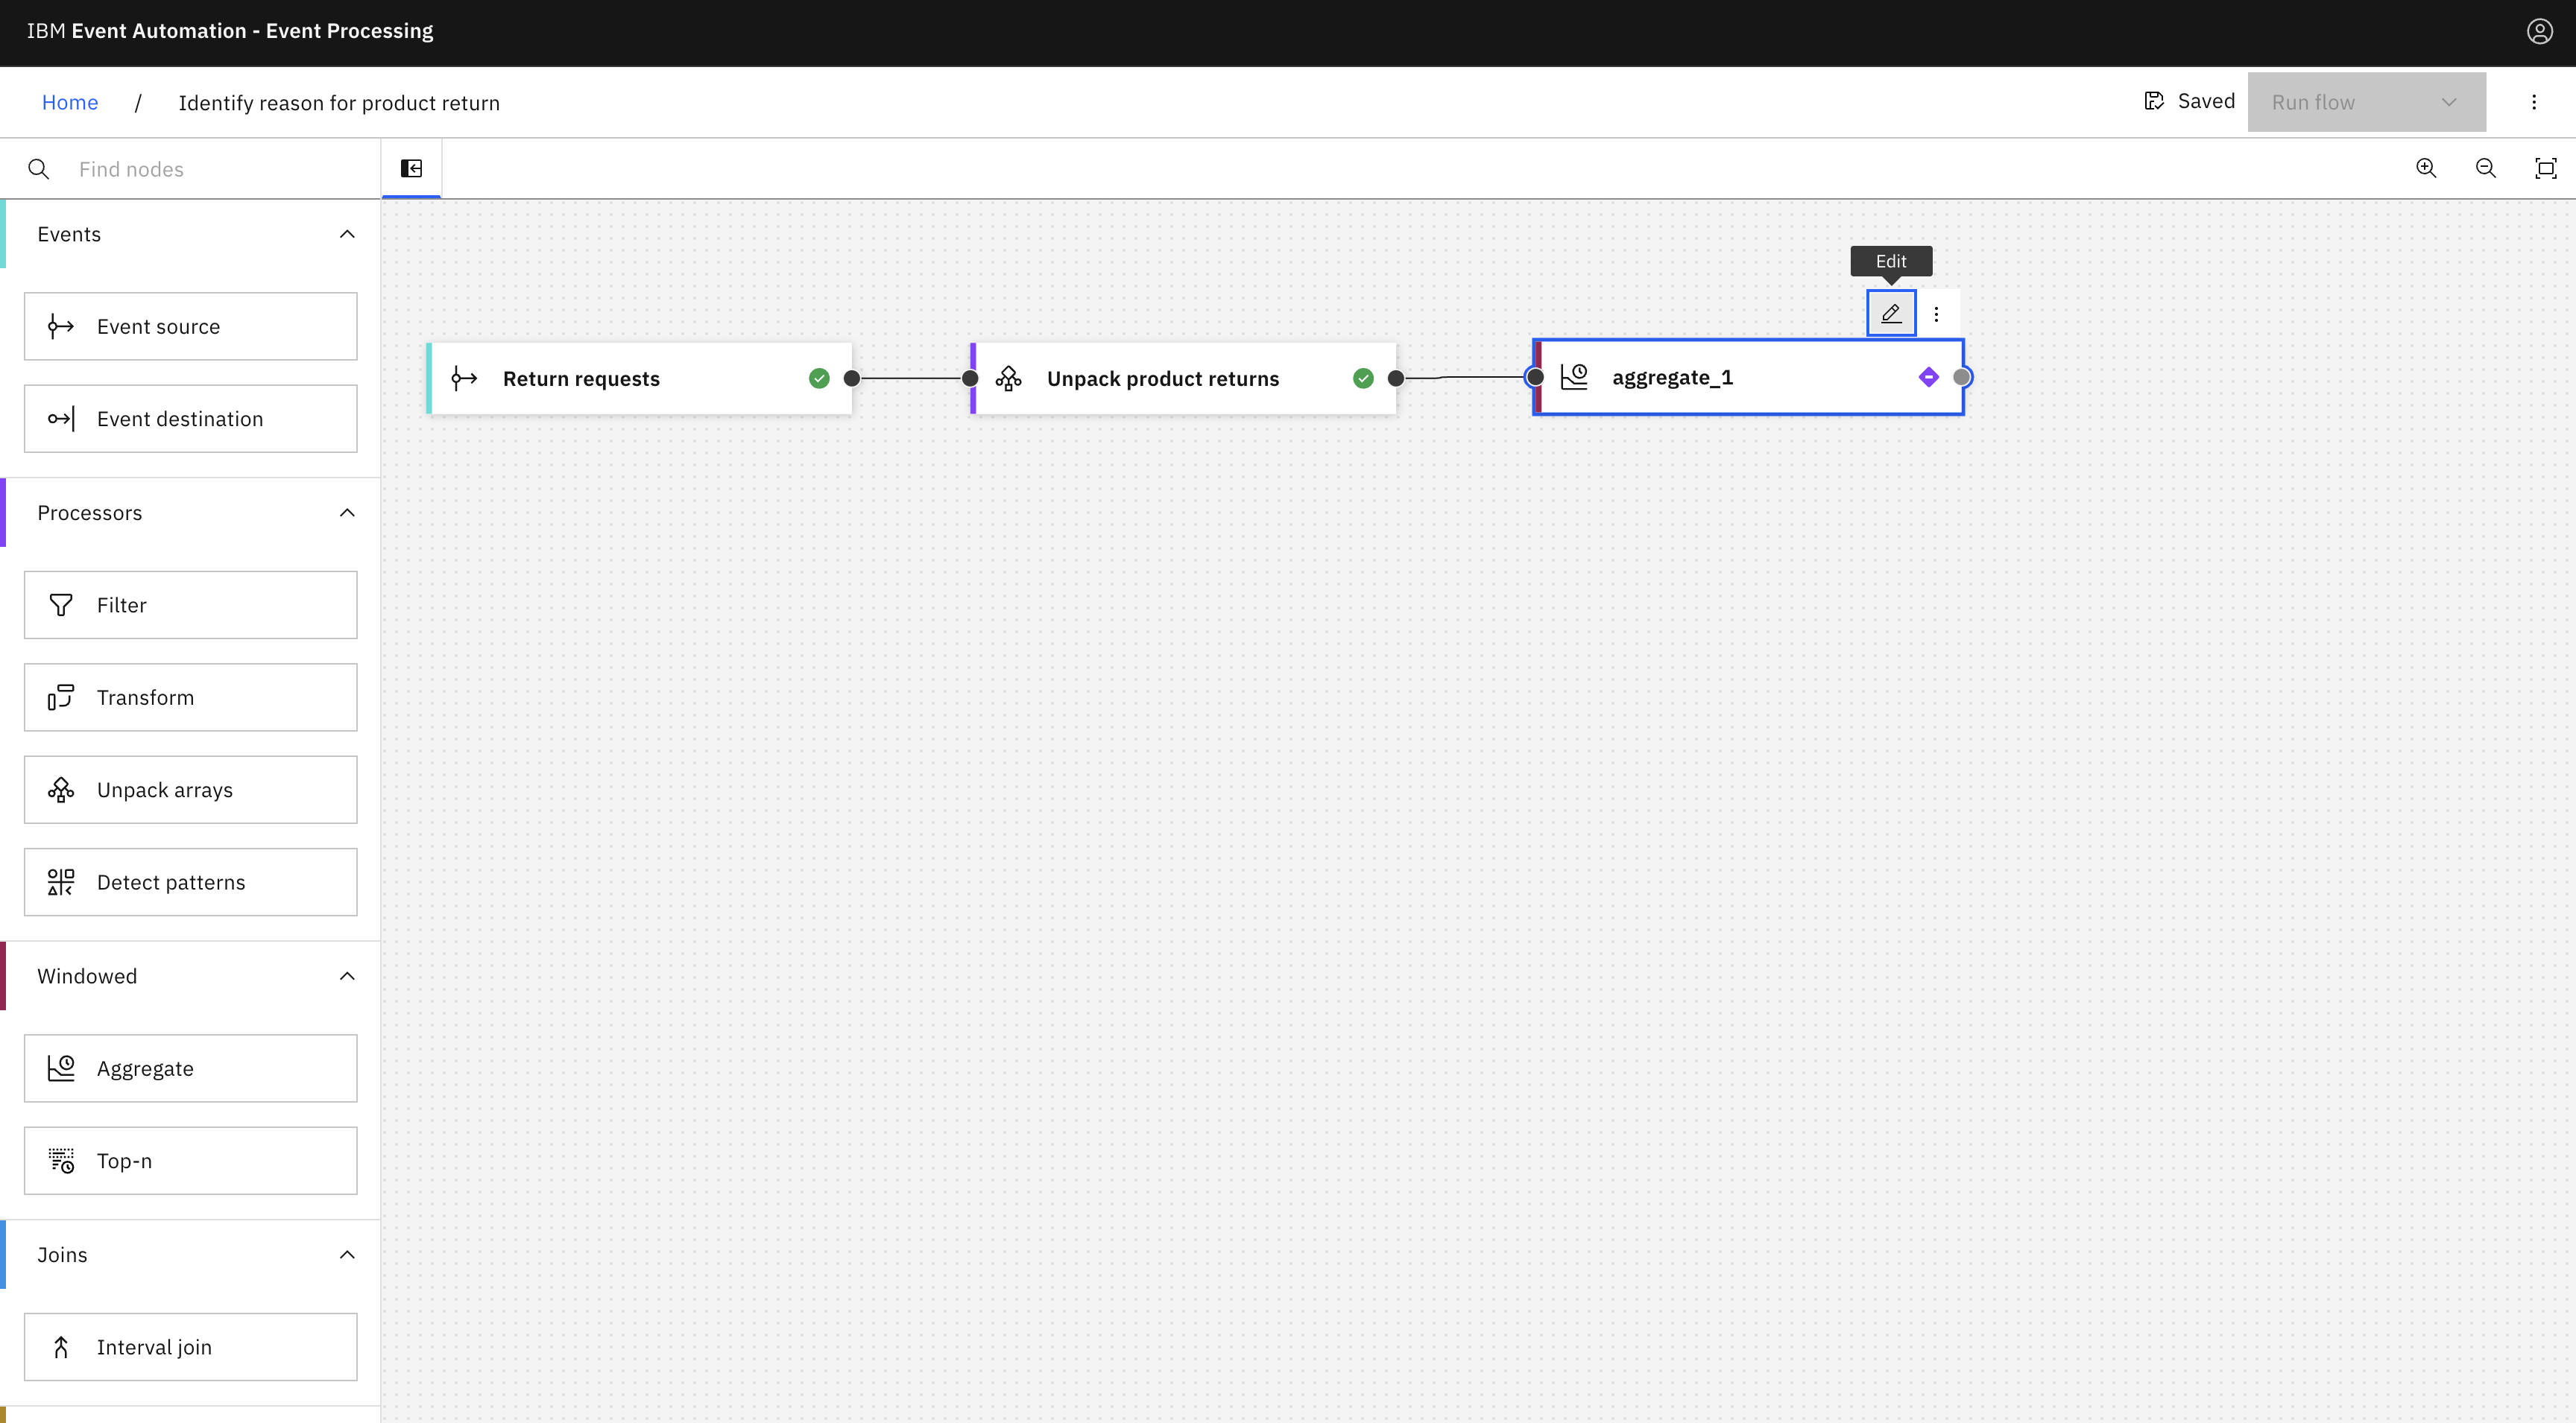The width and height of the screenshot is (2576, 1423).
Task: Click the Unpack arrays palette icon
Action: pos(61,790)
